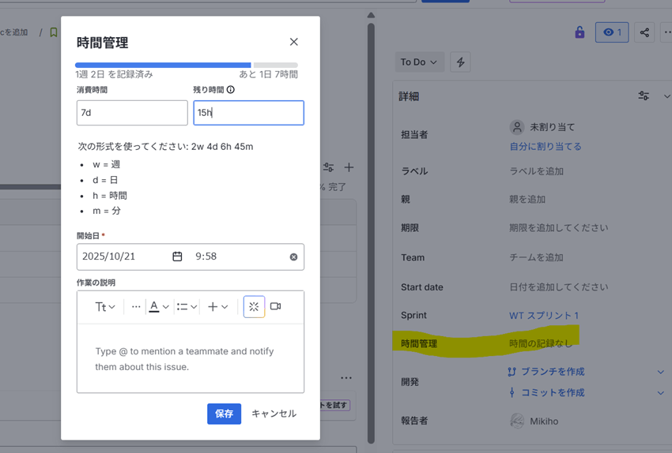The image size is (672, 453).
Task: Open the plus insert dropdown in the editor
Action: 217,307
